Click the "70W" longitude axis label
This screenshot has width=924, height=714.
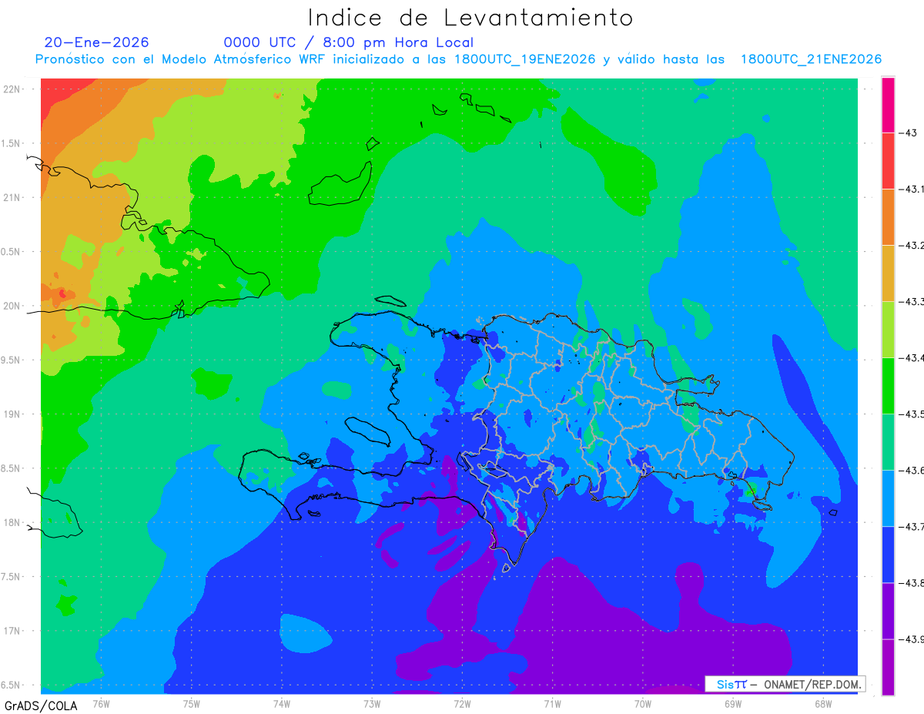643,703
